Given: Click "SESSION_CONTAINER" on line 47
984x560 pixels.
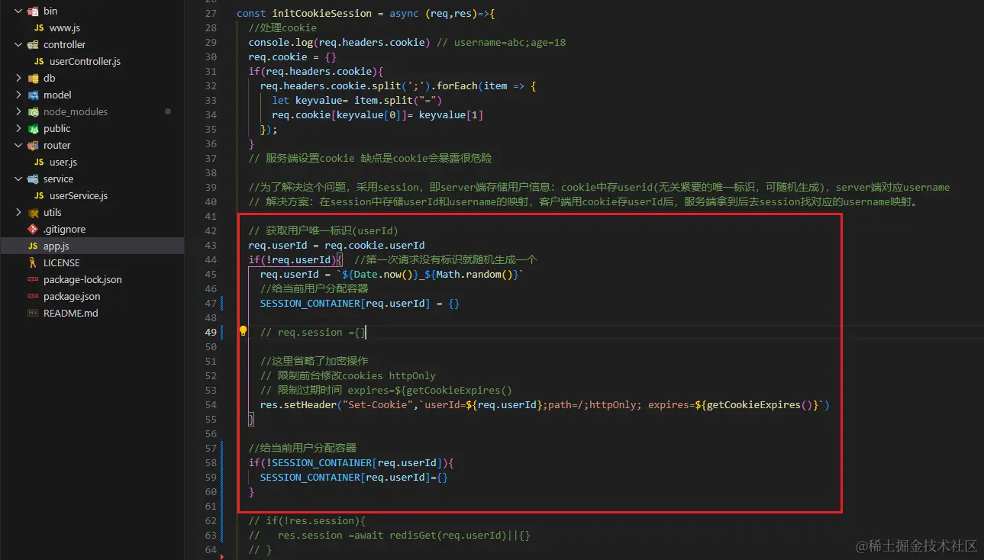Looking at the screenshot, I should click(x=310, y=303).
